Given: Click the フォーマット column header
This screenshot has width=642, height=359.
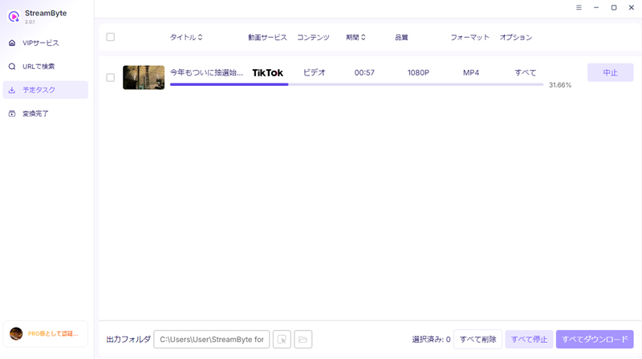Looking at the screenshot, I should (x=470, y=37).
